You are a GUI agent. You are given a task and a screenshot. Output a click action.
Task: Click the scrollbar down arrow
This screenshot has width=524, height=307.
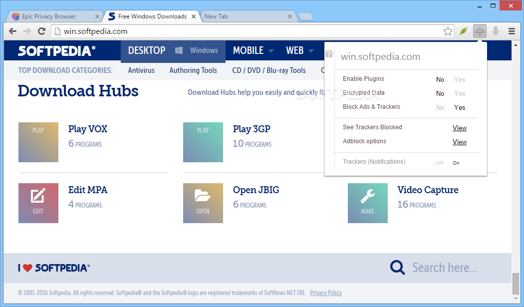(516, 299)
